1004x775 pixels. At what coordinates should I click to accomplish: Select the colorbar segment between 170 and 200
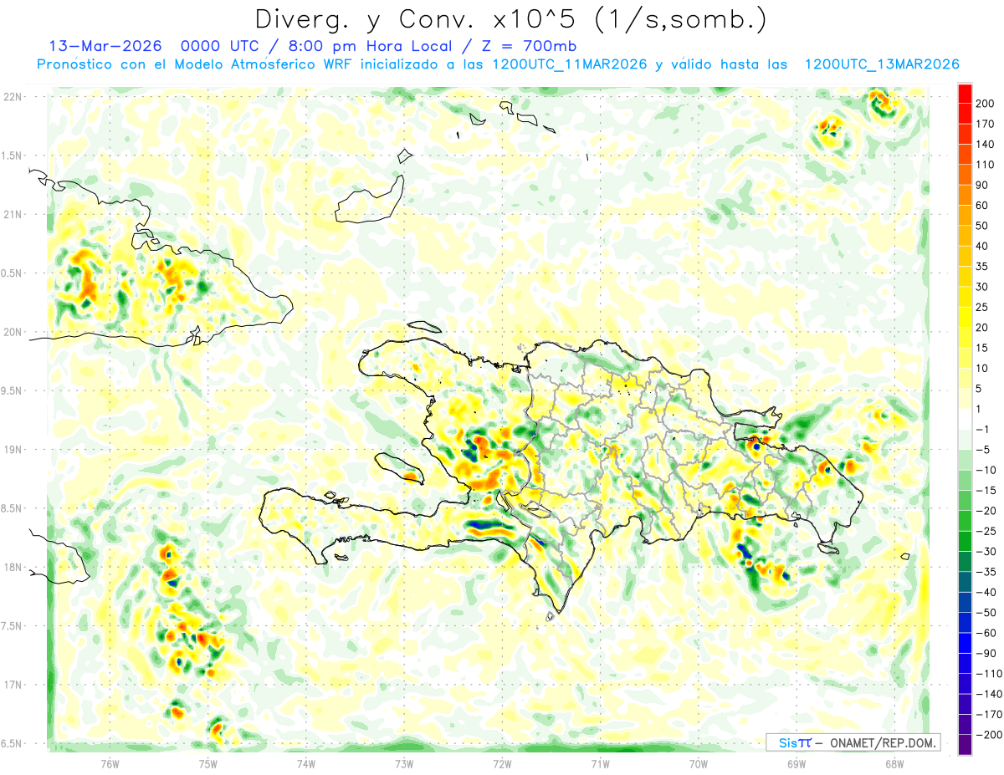(x=965, y=114)
